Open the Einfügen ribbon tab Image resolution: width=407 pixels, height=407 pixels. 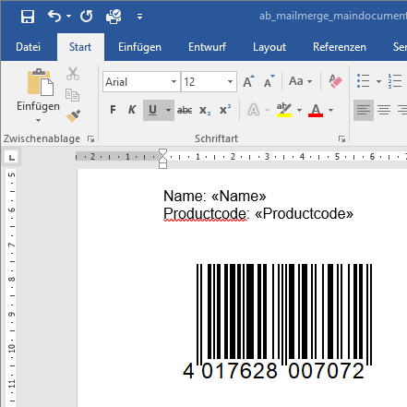(x=139, y=47)
